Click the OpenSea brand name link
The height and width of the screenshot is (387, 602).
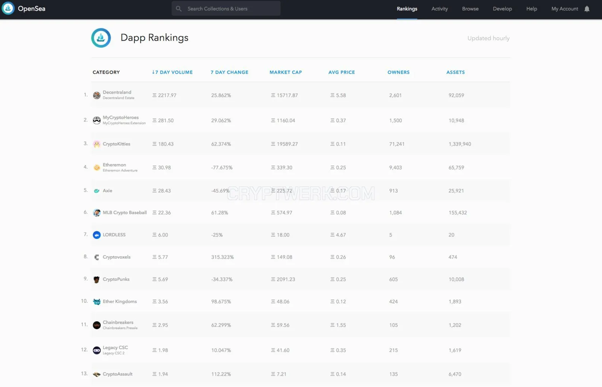pyautogui.click(x=32, y=9)
